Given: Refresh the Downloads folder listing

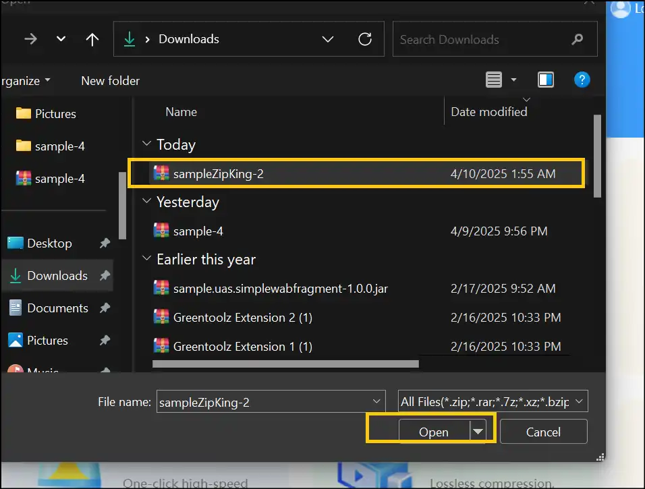Looking at the screenshot, I should click(365, 39).
